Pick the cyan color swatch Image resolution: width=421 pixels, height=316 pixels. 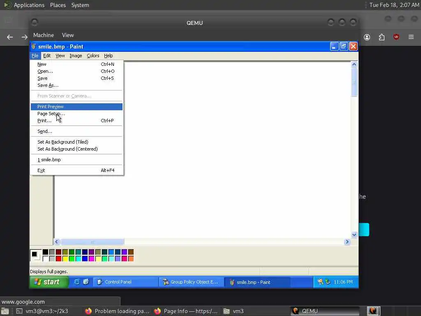tap(79, 259)
